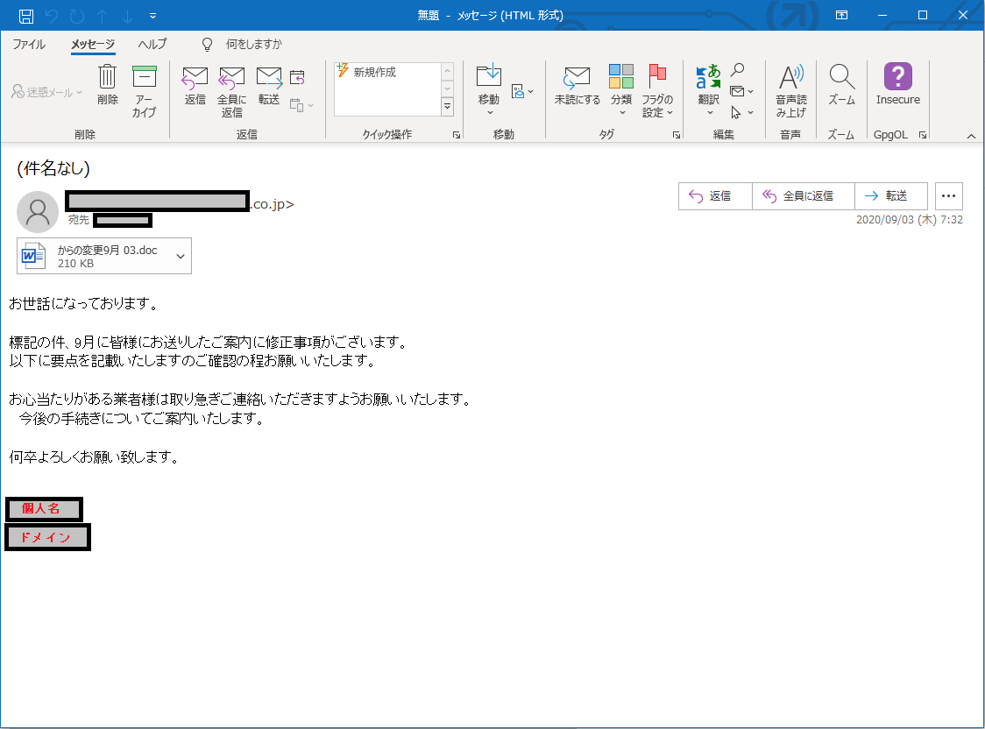Open the related items envelope dropdown
Image resolution: width=985 pixels, height=729 pixels.
pos(741,92)
